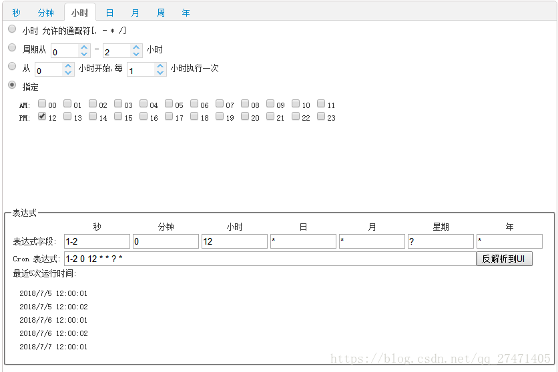Select the 指定 radio option
Viewport: 558px width, 372px height.
[12, 85]
